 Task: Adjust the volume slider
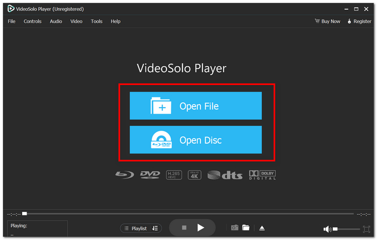[346, 229]
